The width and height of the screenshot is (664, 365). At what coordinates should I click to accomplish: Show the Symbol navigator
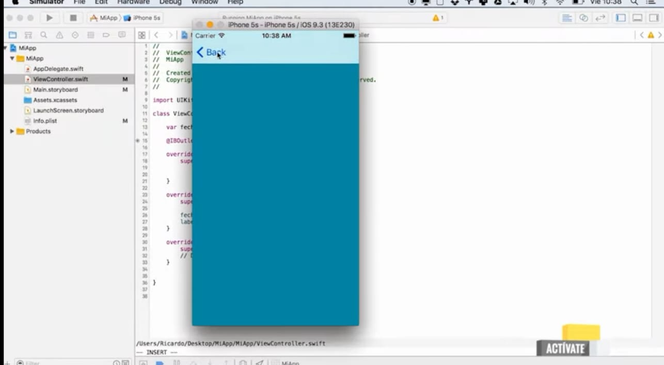[28, 35]
